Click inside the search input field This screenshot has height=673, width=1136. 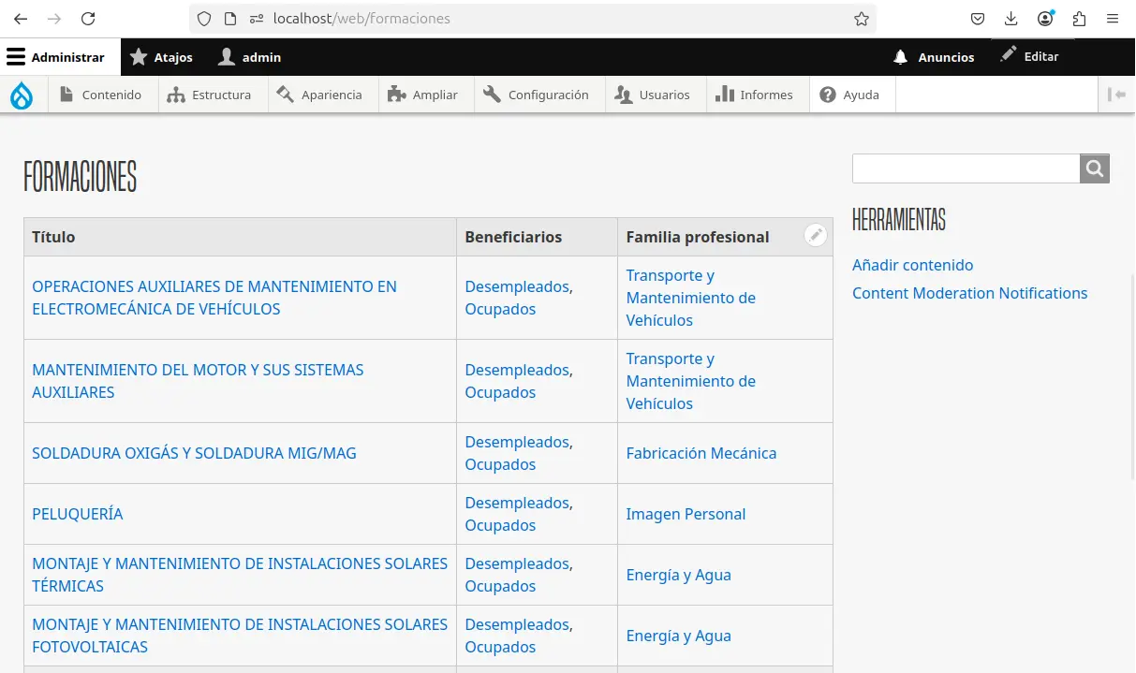966,168
